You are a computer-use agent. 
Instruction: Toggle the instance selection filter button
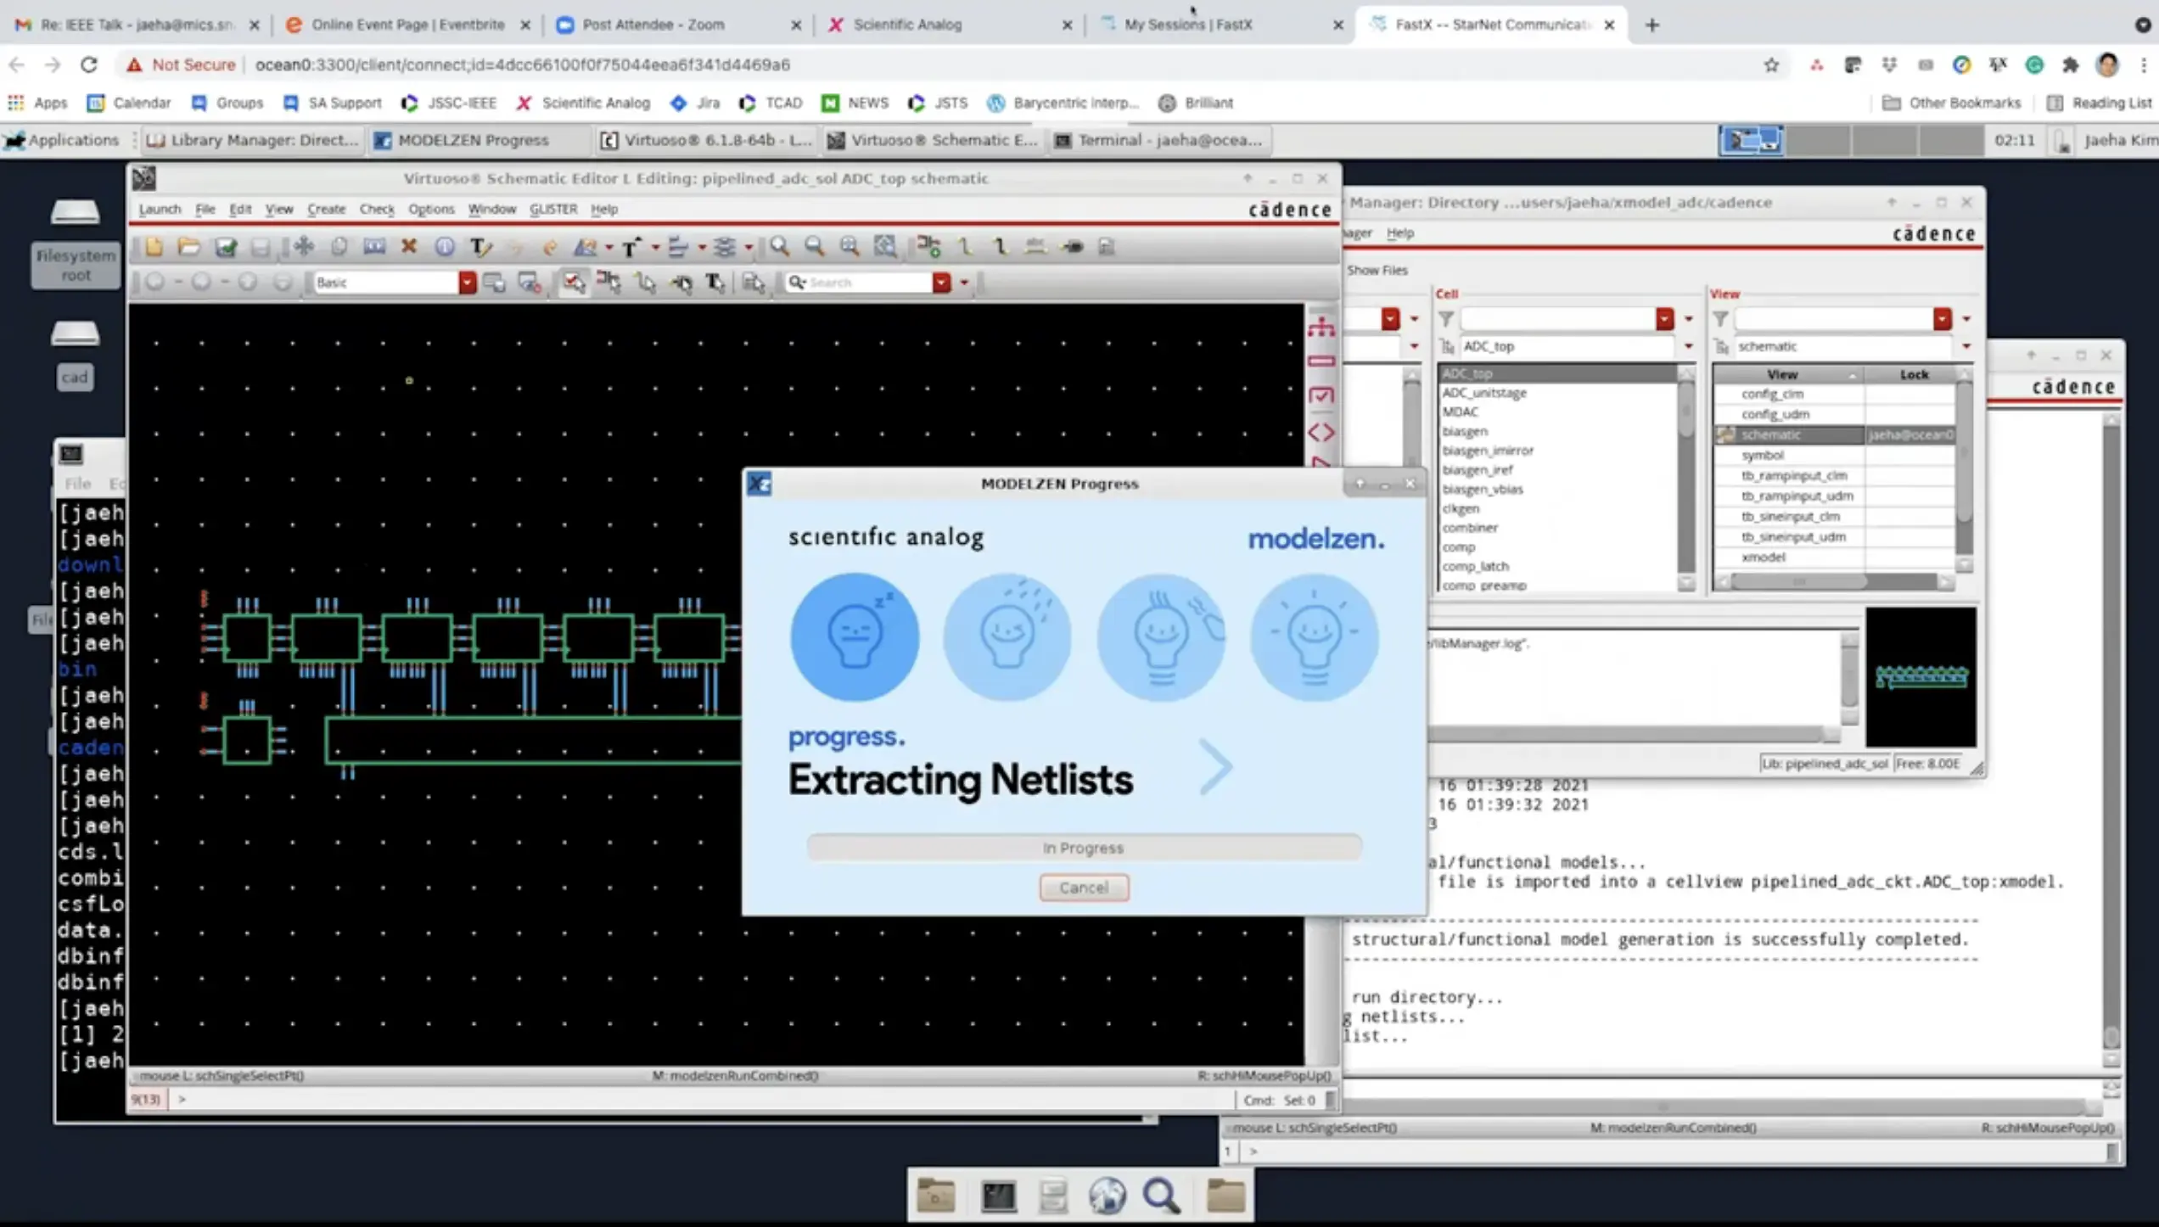608,283
